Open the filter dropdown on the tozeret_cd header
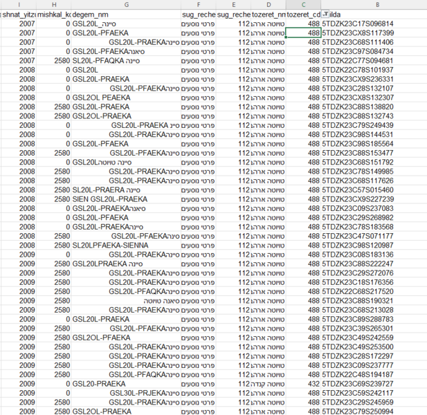 click(325, 15)
